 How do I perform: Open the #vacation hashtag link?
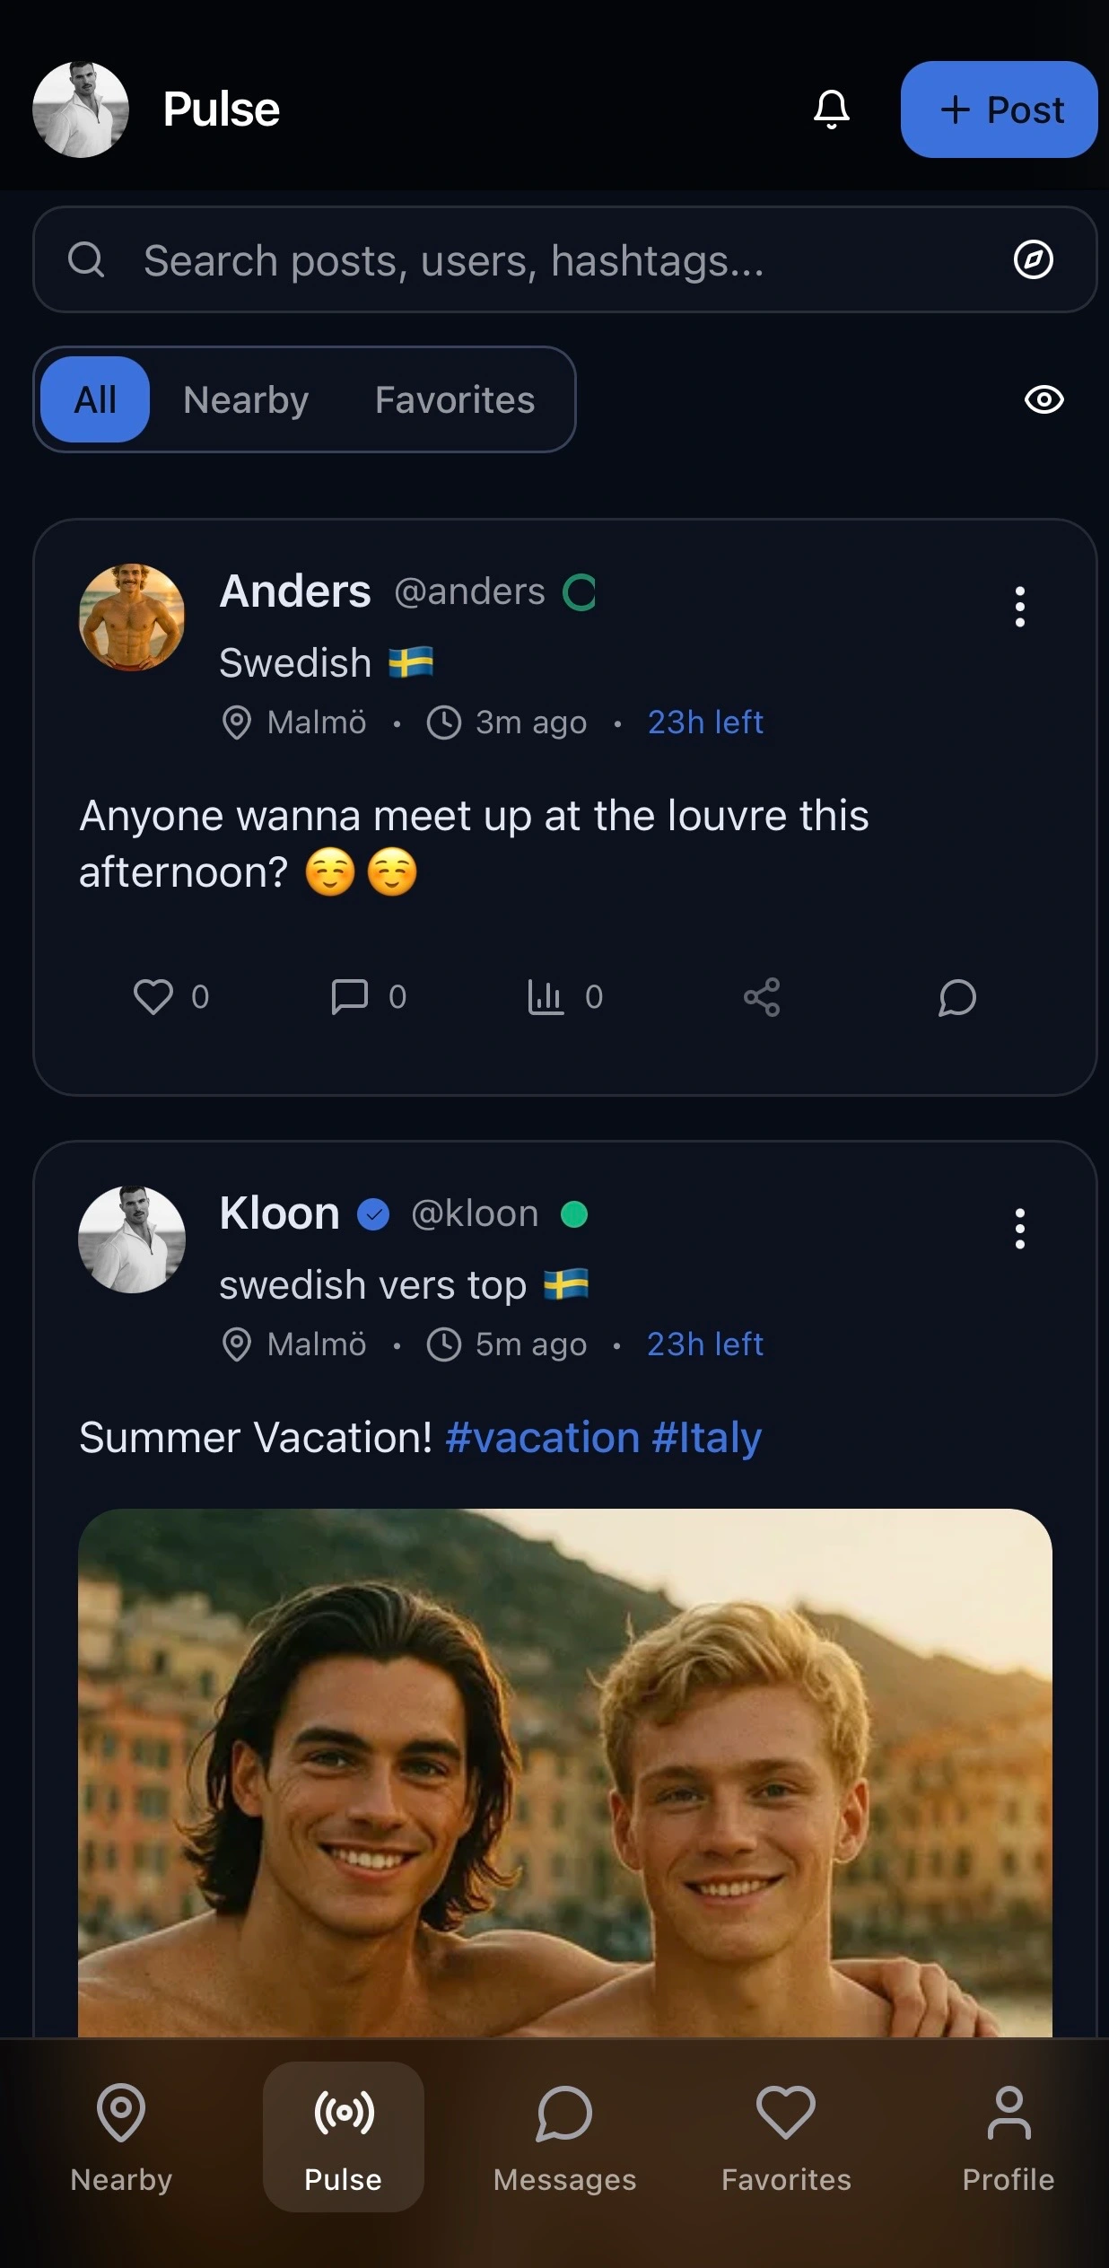(542, 1438)
